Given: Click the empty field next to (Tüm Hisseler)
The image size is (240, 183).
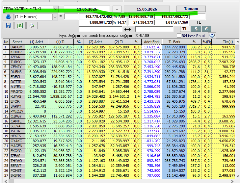Looking at the screenshot, I should pos(71,16).
